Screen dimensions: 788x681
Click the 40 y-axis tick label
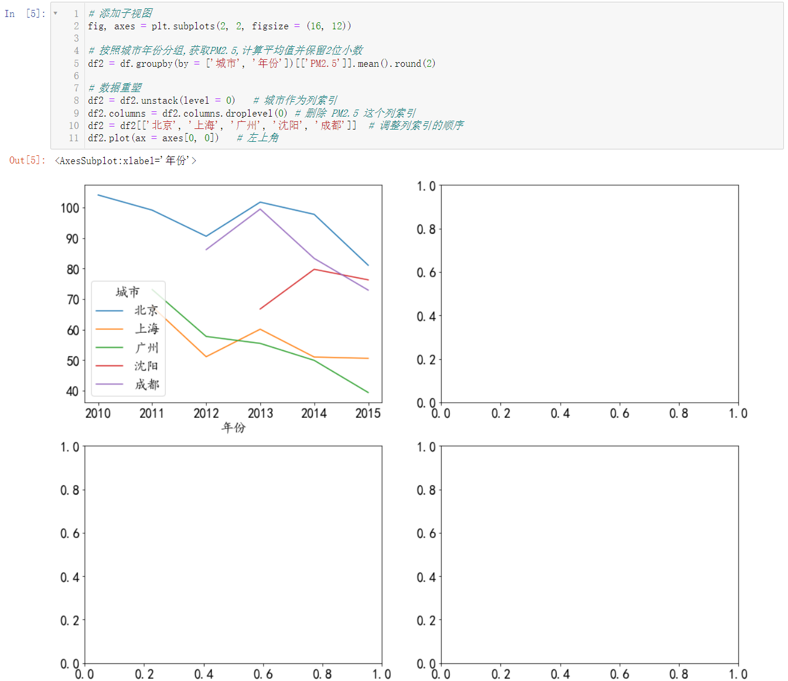click(x=73, y=391)
